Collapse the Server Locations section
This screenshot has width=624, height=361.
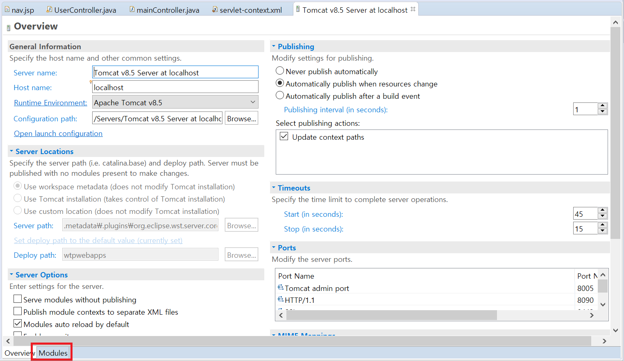[11, 151]
